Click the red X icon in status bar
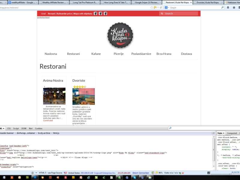This screenshot has width=240, height=180. click(x=183, y=173)
